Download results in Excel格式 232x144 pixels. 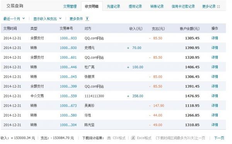coord(144,138)
